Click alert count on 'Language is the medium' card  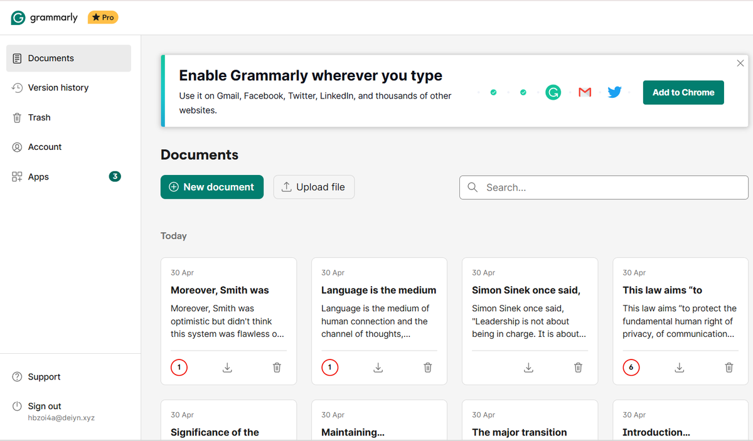coord(329,368)
